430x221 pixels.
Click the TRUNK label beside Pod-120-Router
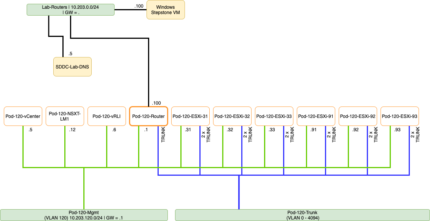click(x=163, y=135)
